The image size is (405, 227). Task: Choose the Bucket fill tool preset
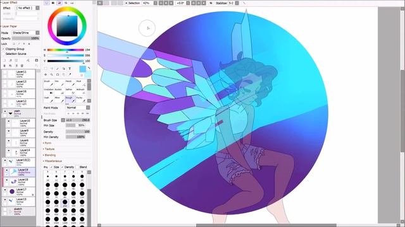click(59, 91)
